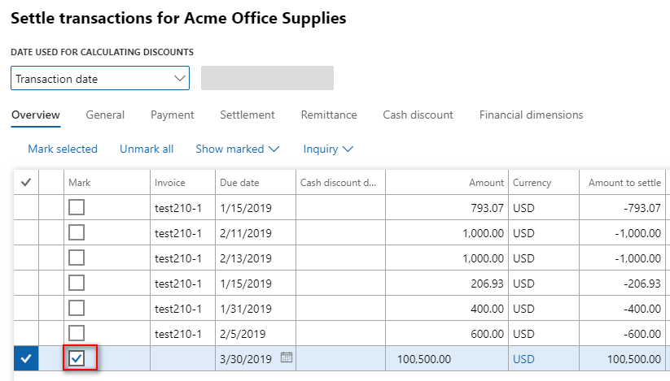Open the Transaction date dropdown
Image resolution: width=670 pixels, height=381 pixels.
coord(100,79)
